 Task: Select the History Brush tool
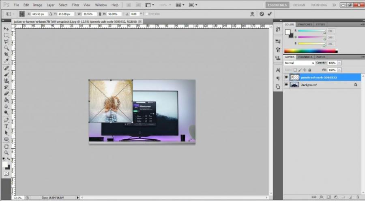pos(6,87)
